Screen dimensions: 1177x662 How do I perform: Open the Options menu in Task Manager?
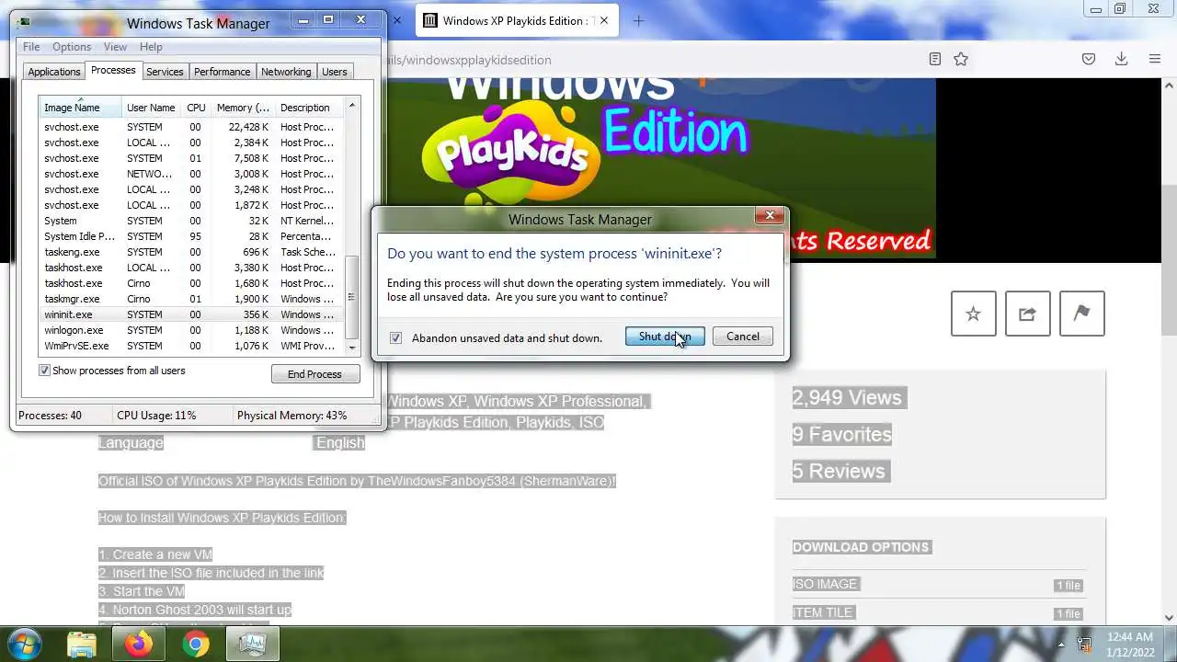(72, 47)
